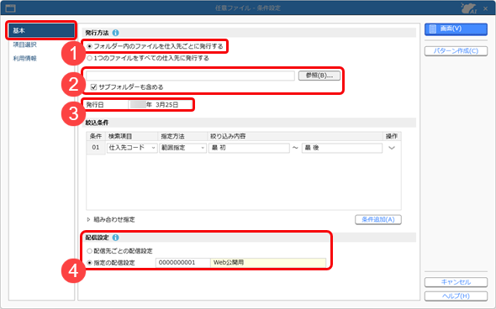Open help with ヘルプ(H) button
The width and height of the screenshot is (496, 309).
[x=456, y=296]
